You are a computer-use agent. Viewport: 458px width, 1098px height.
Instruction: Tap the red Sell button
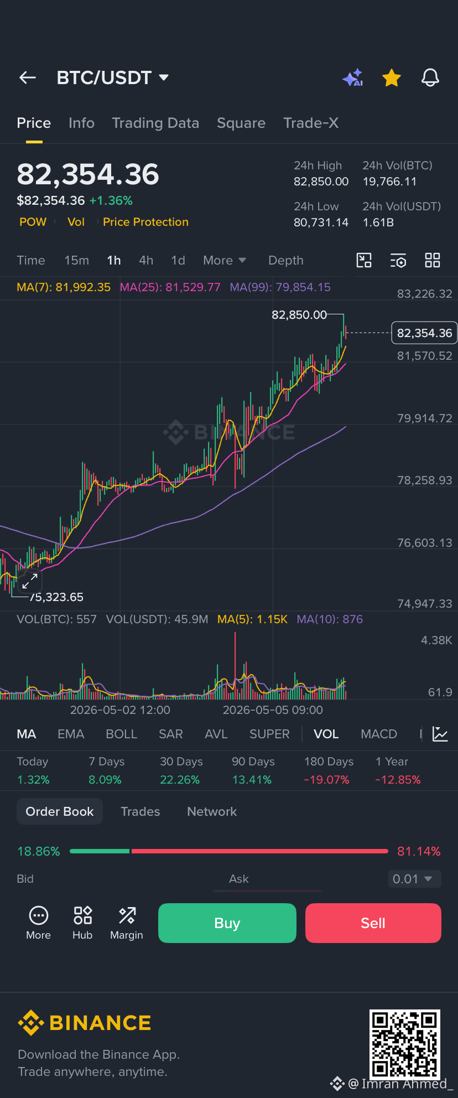point(373,923)
